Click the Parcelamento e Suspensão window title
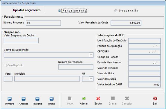 coord(19,3)
